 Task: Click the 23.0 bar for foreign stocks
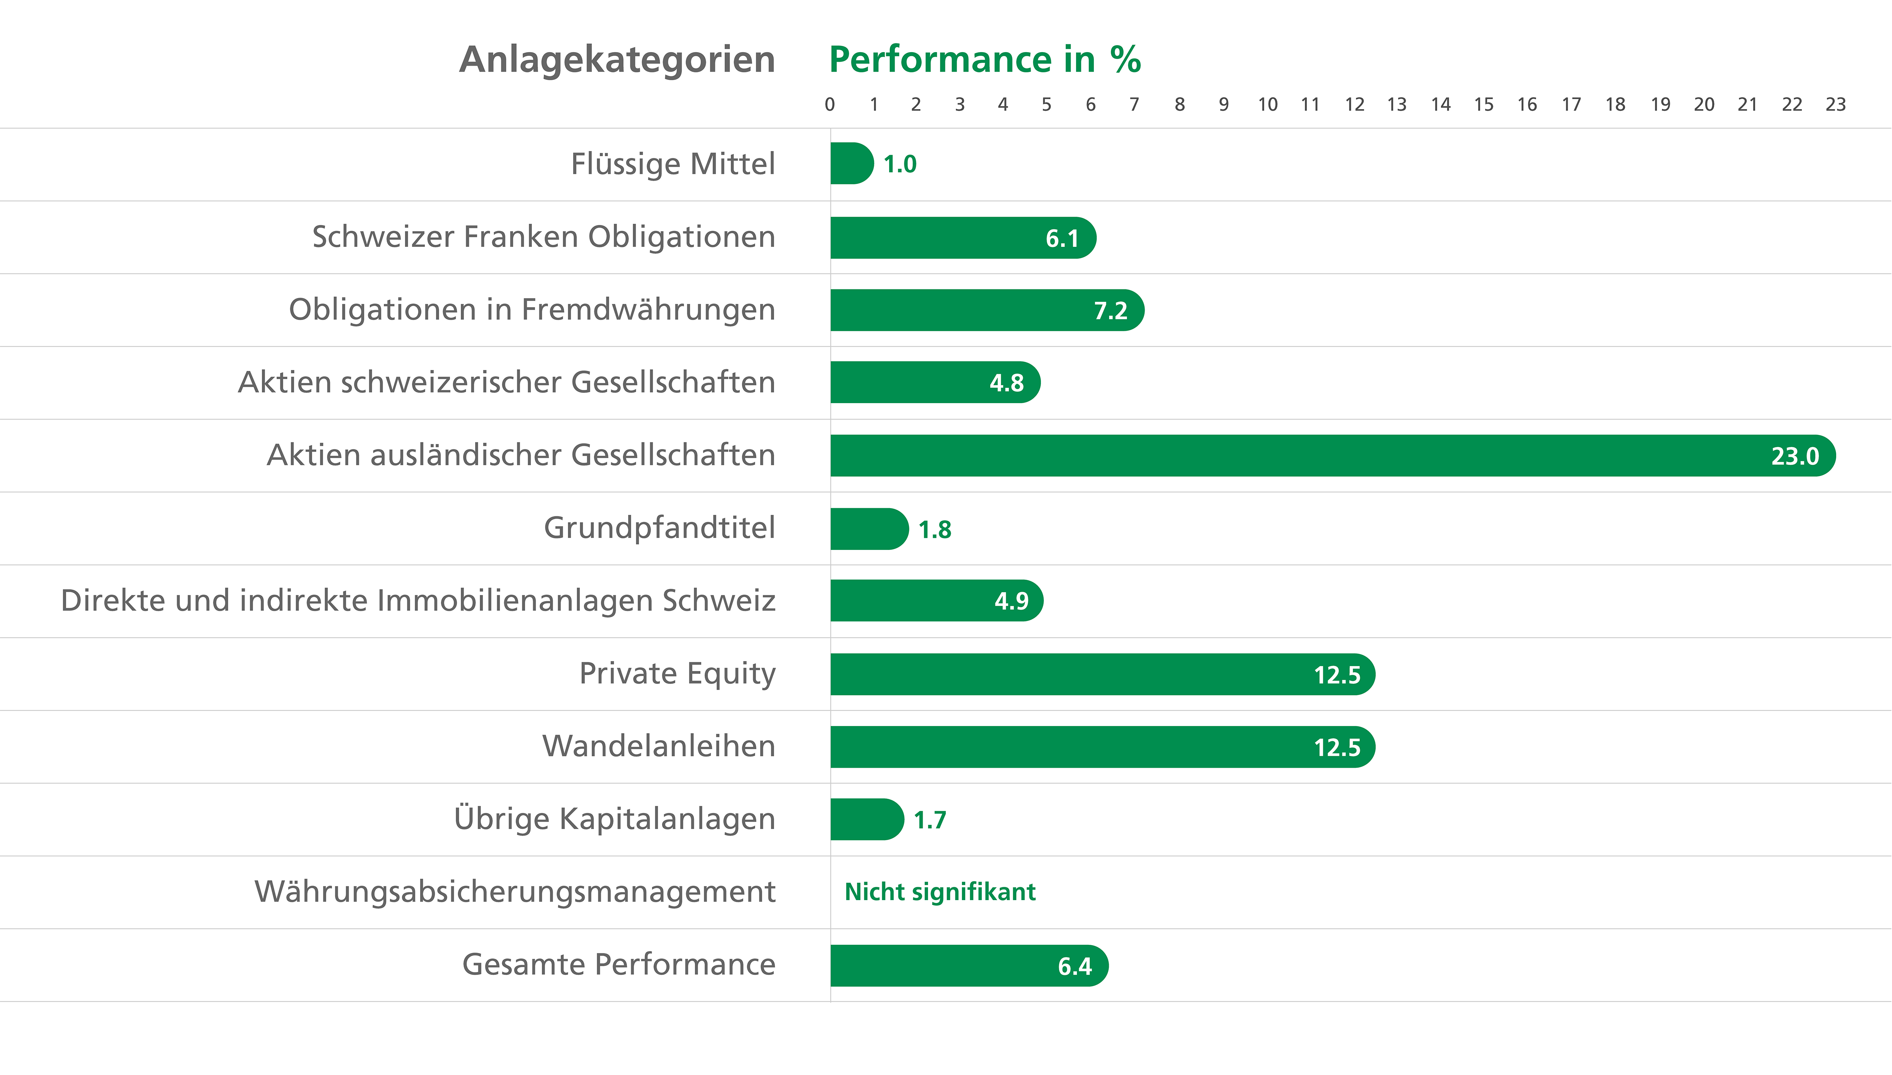tap(1334, 456)
